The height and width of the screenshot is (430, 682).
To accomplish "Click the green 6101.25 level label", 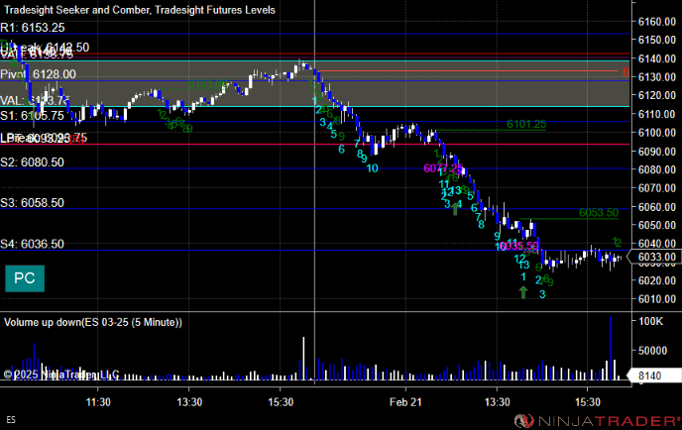I will click(x=526, y=125).
